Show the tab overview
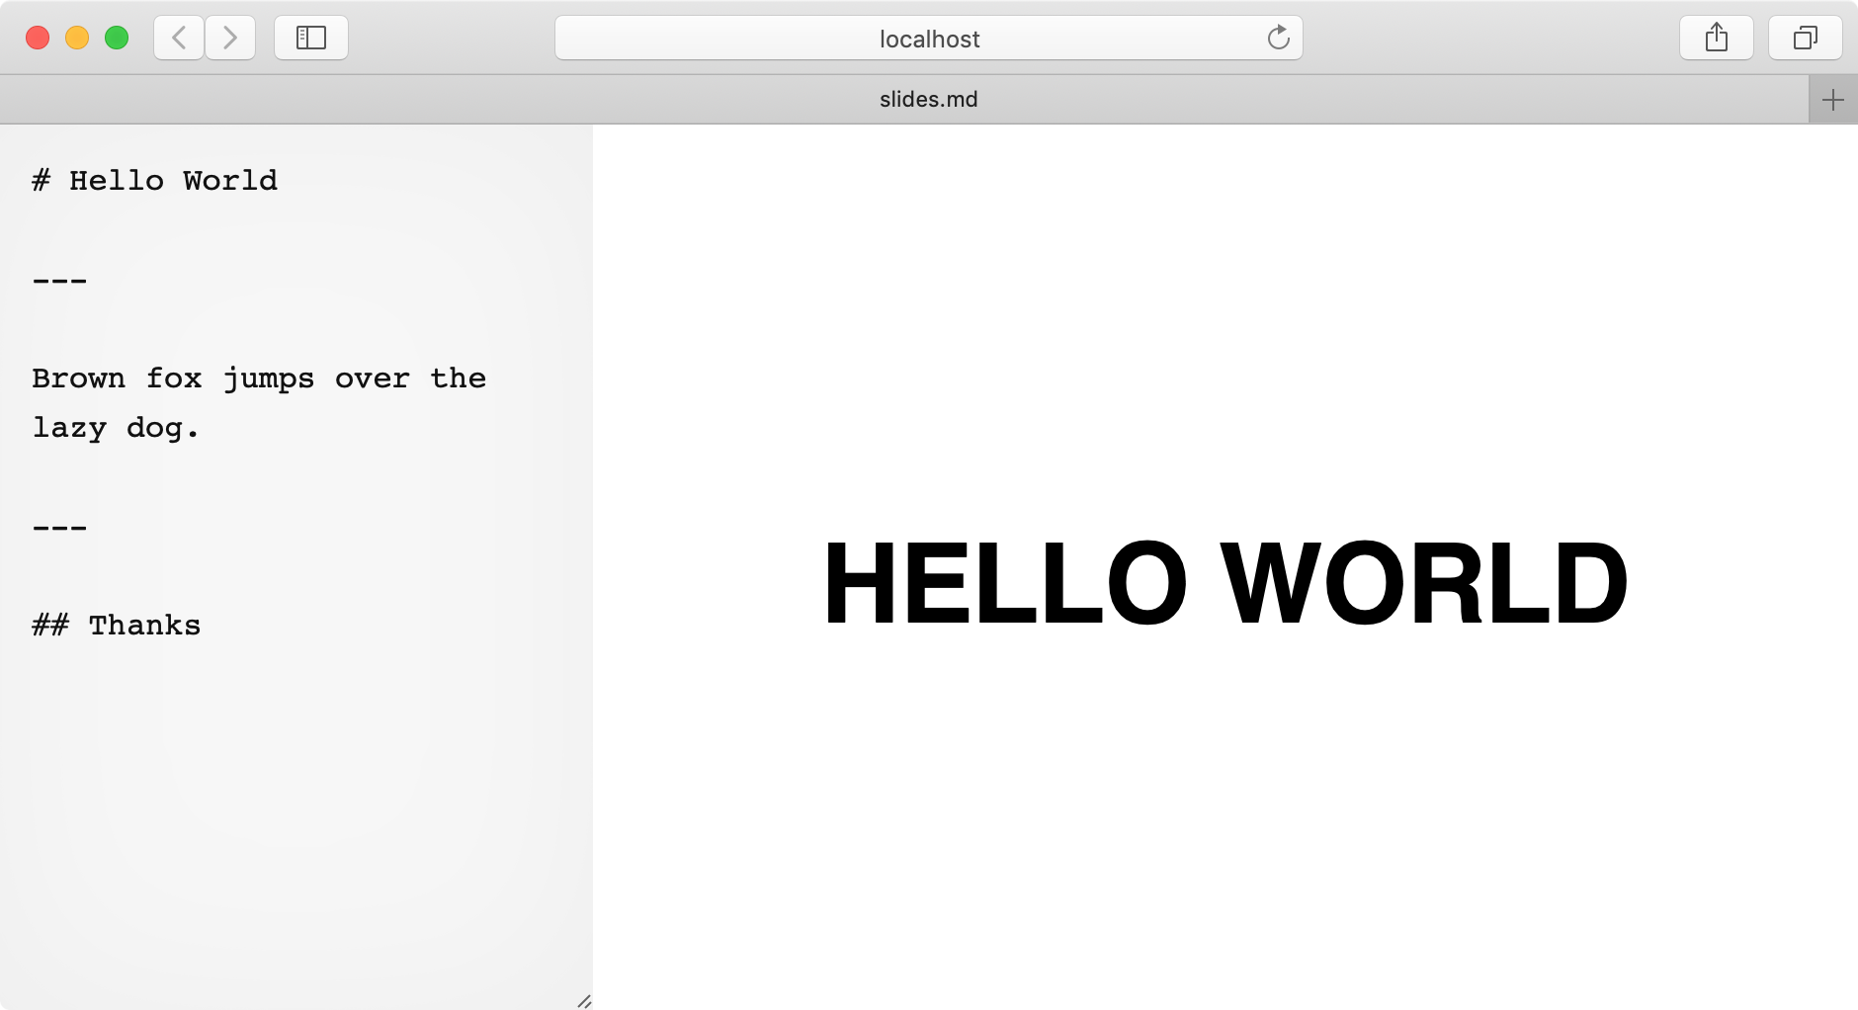Screen dimensions: 1858x1010 pos(1806,38)
